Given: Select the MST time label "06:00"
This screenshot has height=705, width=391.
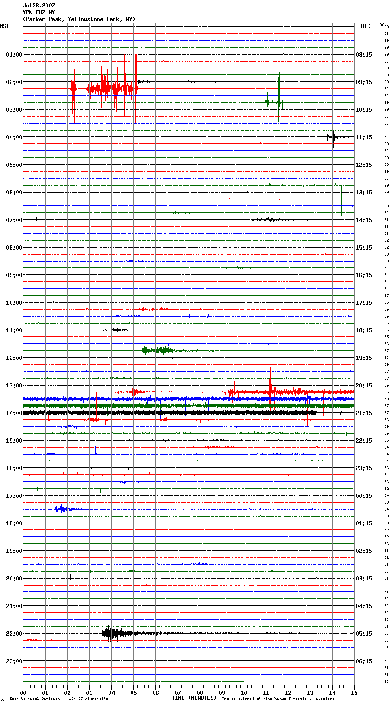Looking at the screenshot, I should point(14,193).
